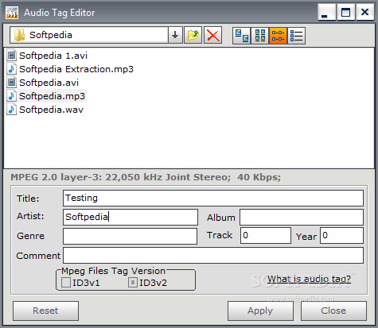Open the What is audio tag? link

[x=309, y=279]
